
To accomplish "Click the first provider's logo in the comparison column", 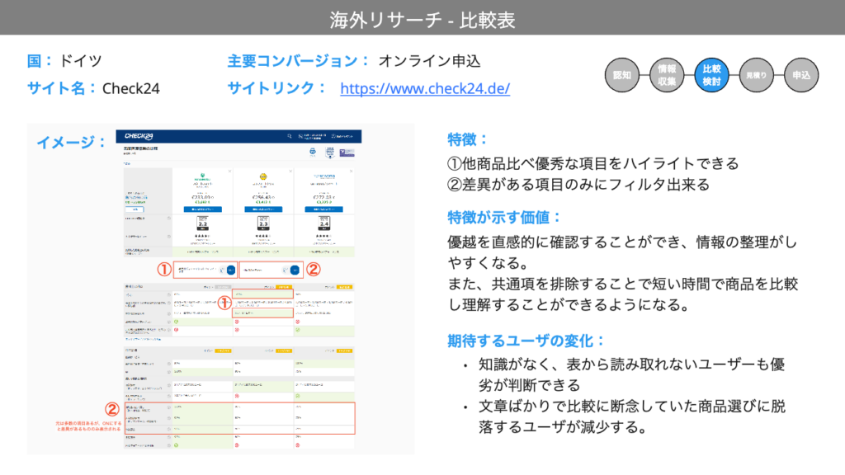I will [203, 177].
